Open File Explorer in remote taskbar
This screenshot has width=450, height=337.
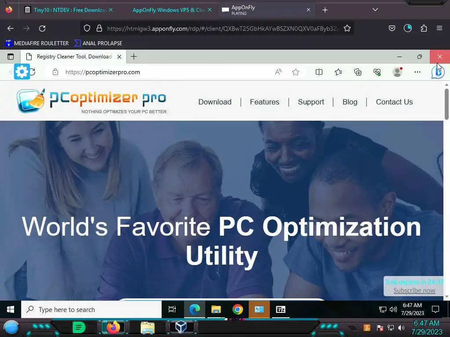(216, 309)
